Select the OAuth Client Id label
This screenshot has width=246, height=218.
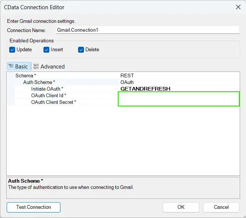(49, 95)
